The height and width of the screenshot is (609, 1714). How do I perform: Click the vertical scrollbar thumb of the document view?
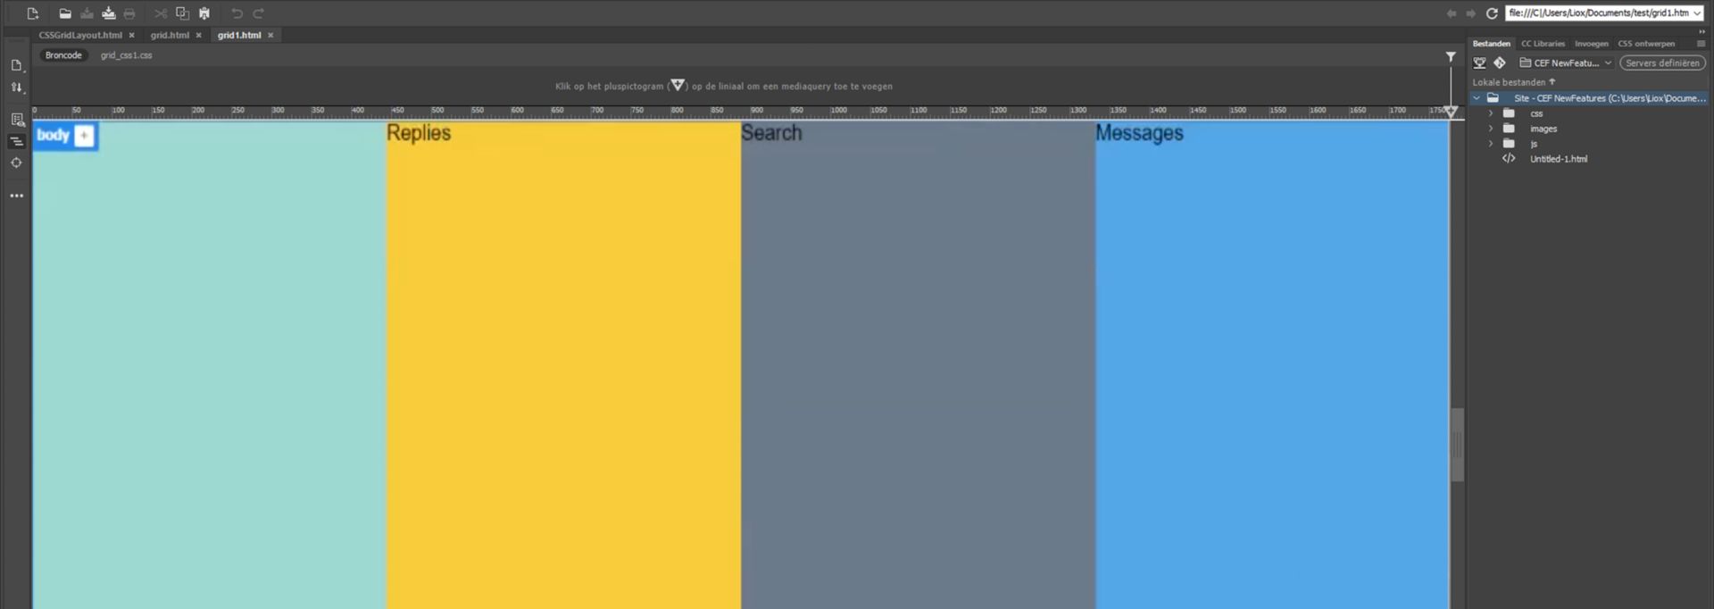click(x=1457, y=445)
